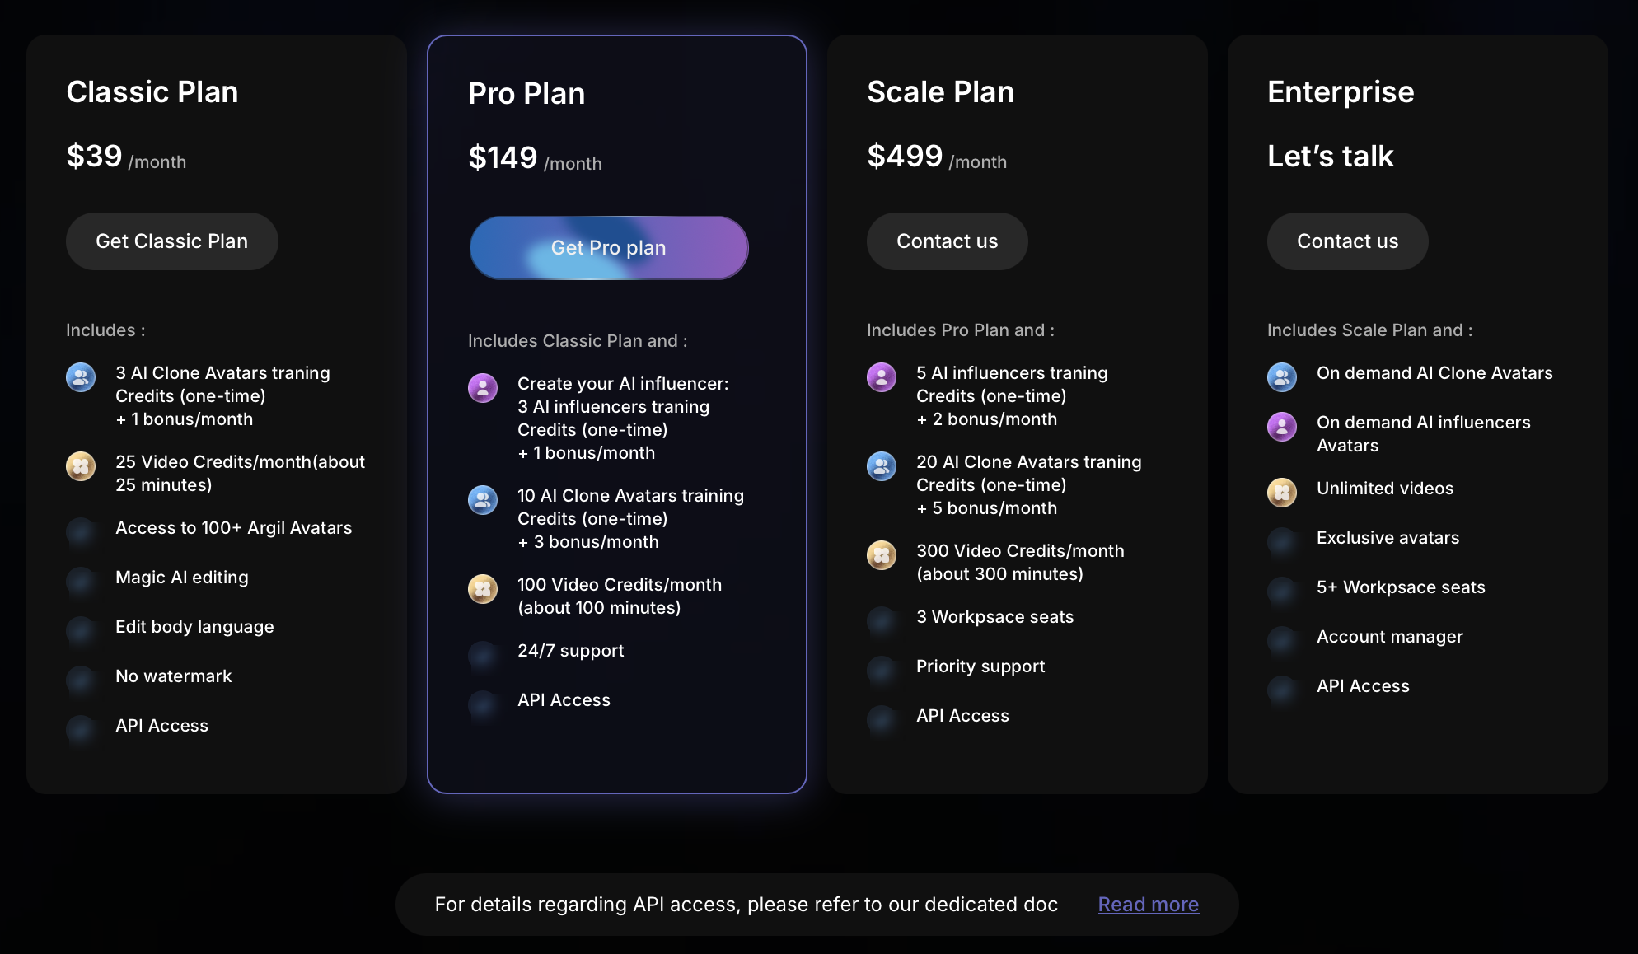Click the 25 Video Credits icon
1638x954 pixels.
(81, 466)
